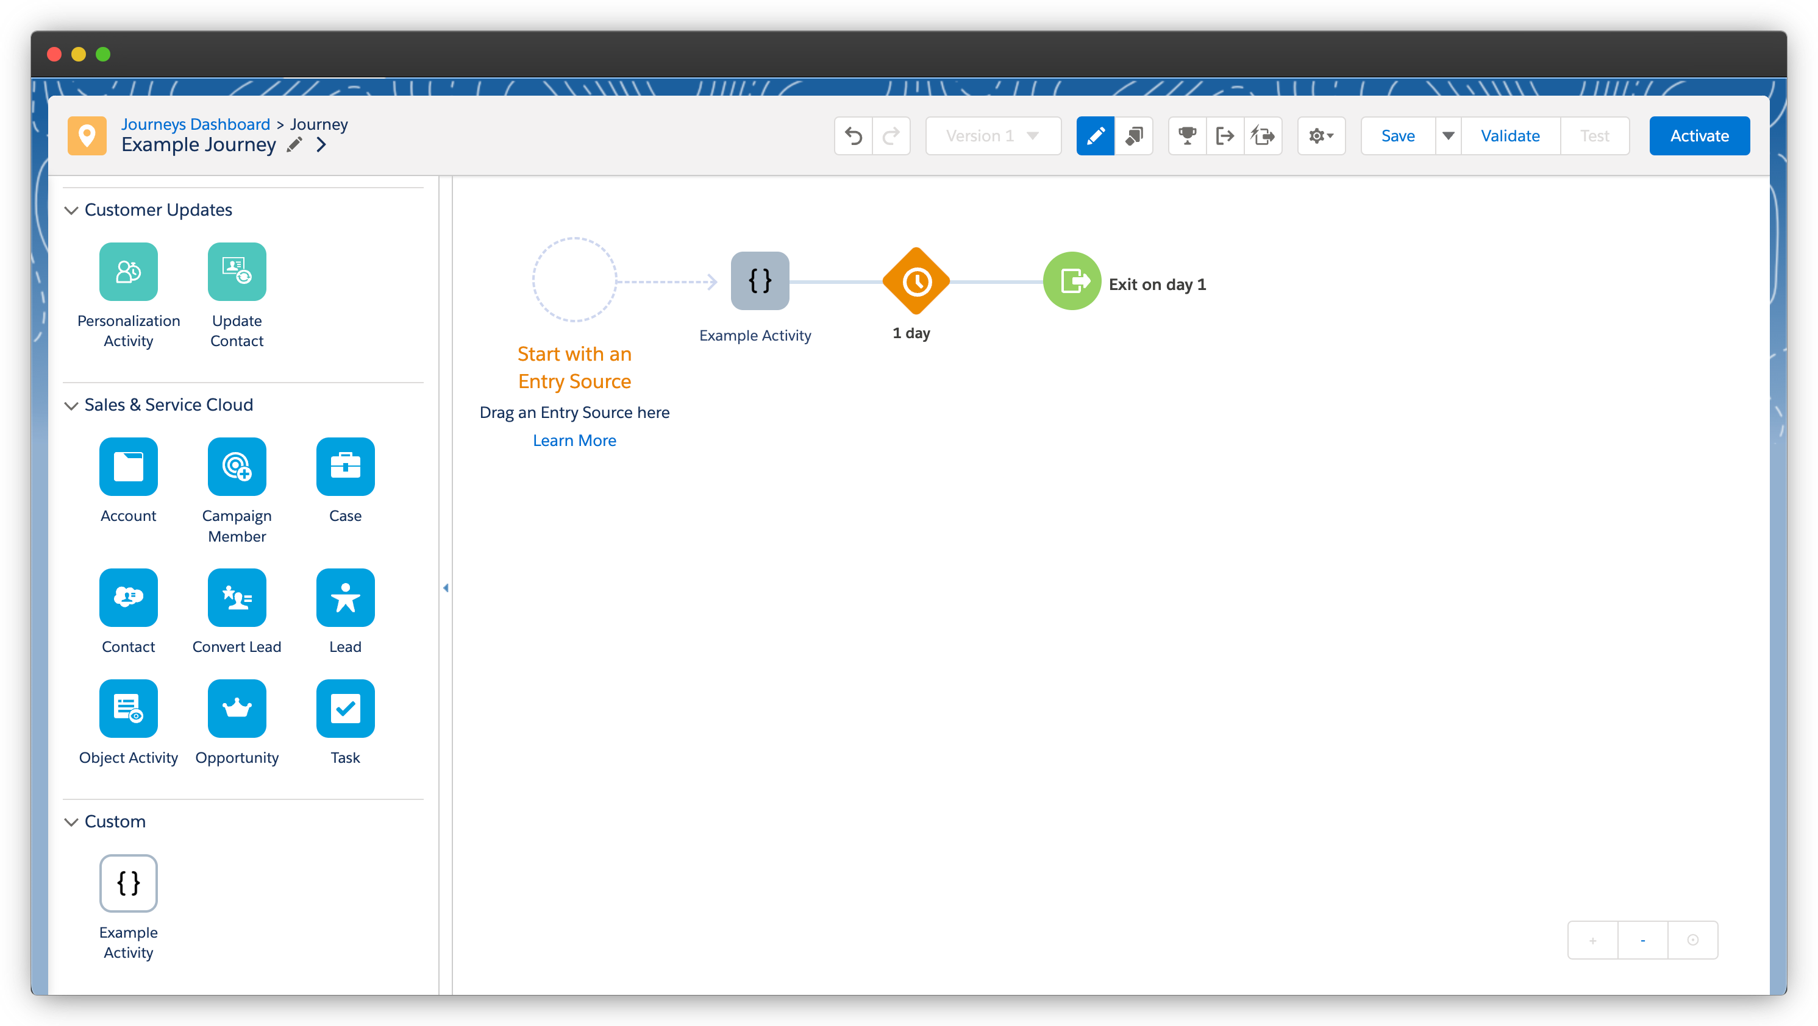1818x1026 pixels.
Task: Click the "Exit on day 1" label
Action: [1157, 284]
